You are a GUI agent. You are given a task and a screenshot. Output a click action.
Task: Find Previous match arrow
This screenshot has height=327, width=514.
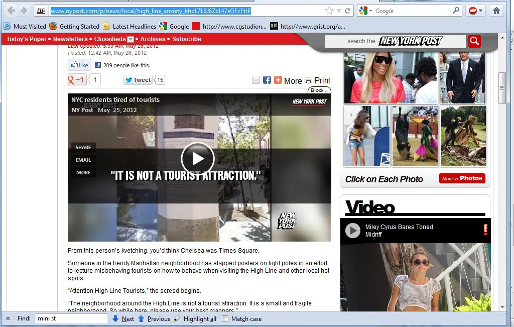154,318
